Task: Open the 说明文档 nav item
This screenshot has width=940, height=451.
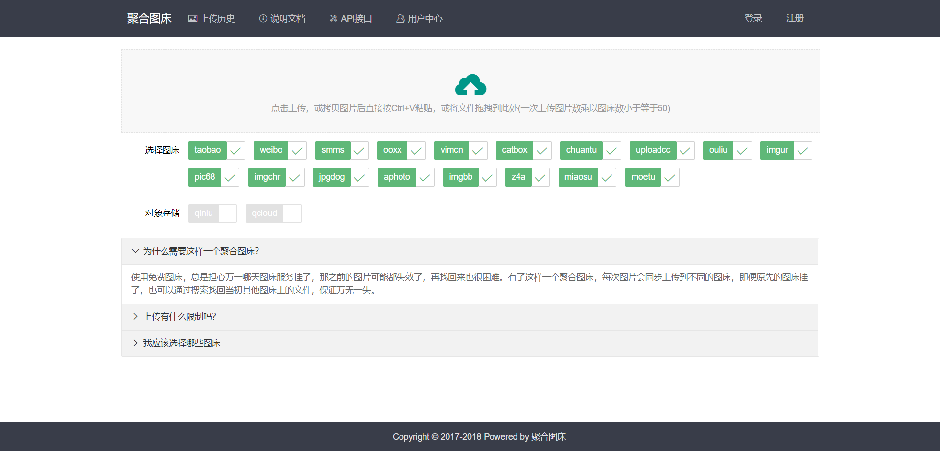Action: coord(282,19)
